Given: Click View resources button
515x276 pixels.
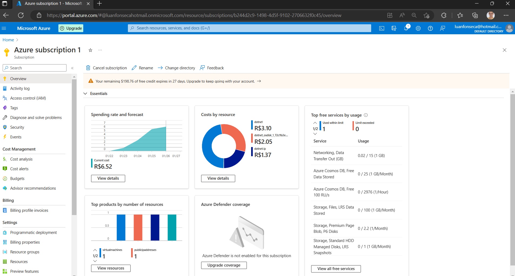Looking at the screenshot, I should 111,268.
